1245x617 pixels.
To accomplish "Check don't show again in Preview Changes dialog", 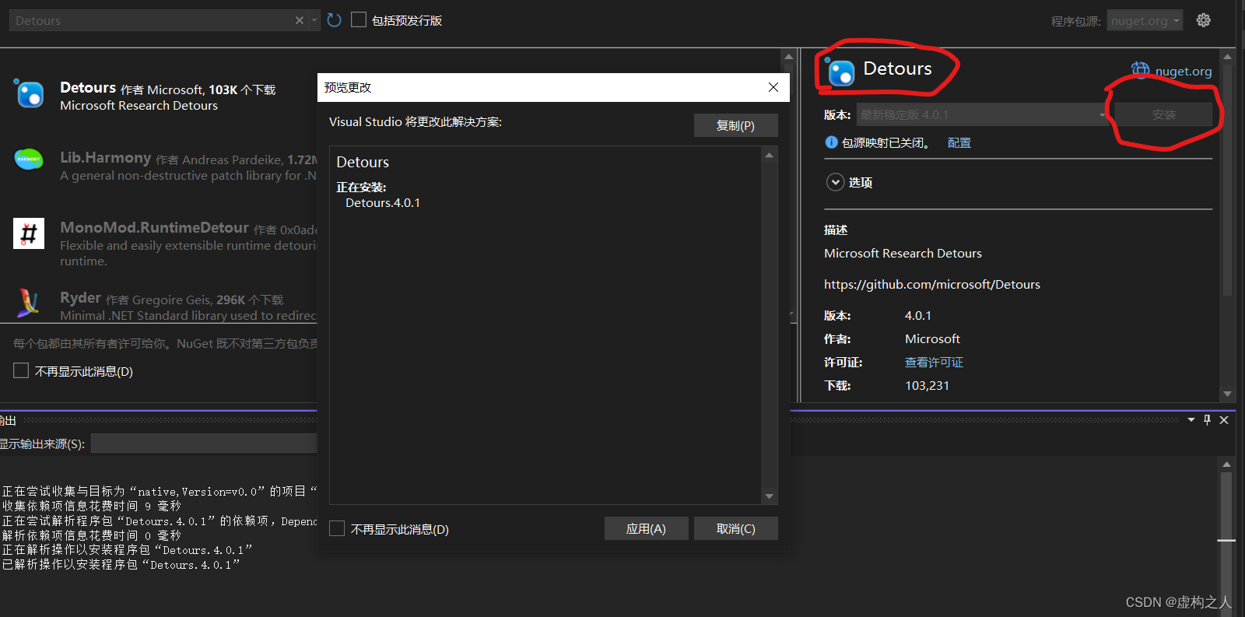I will 337,529.
